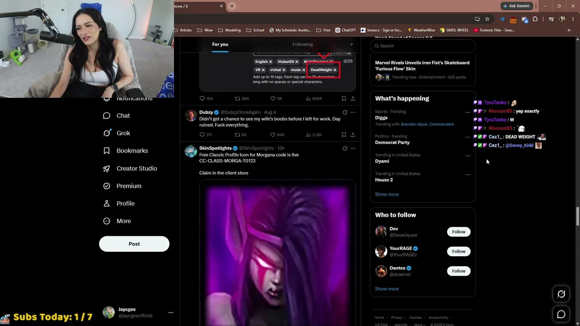The image size is (580, 326).
Task: Share the post with 636K views
Action: 353,98
